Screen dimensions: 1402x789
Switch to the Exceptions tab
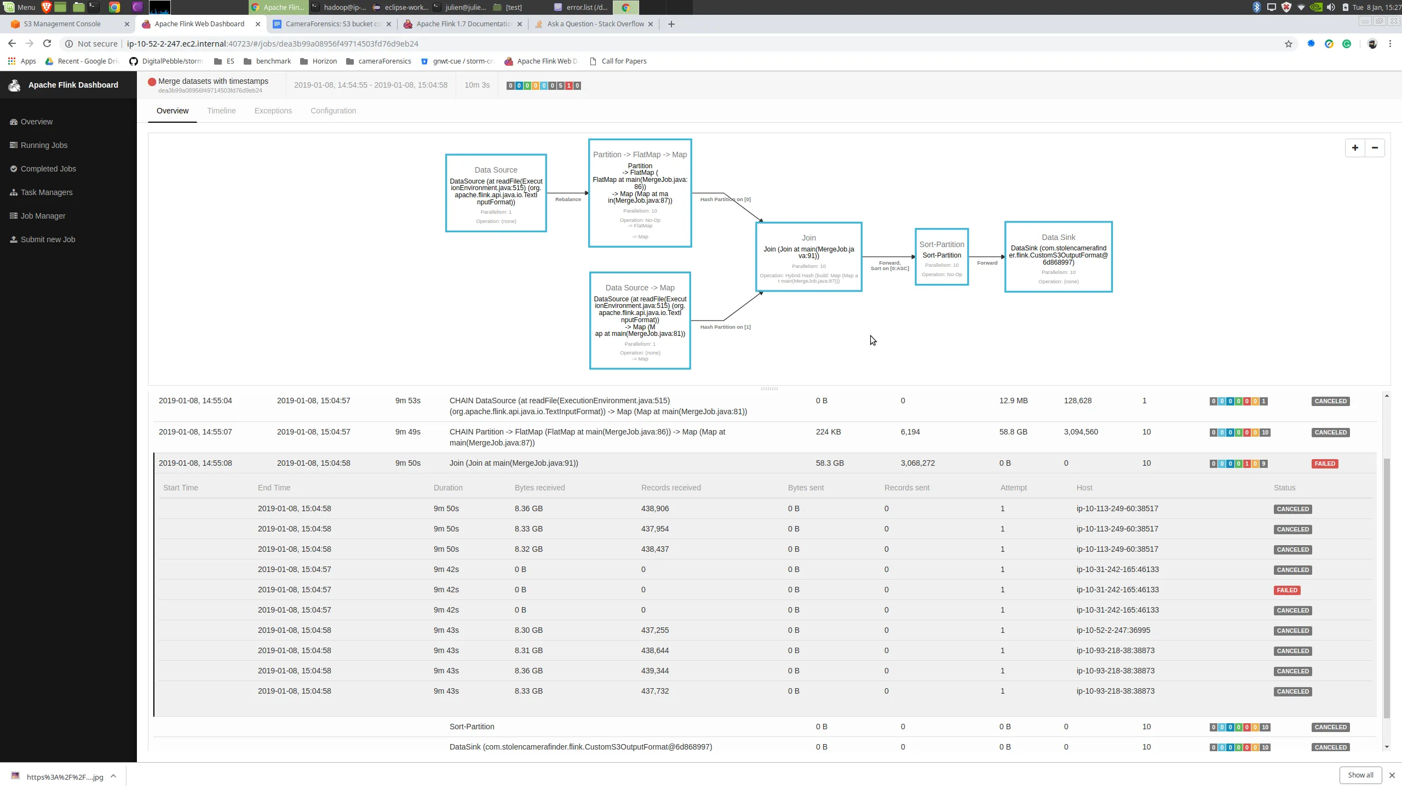[273, 111]
